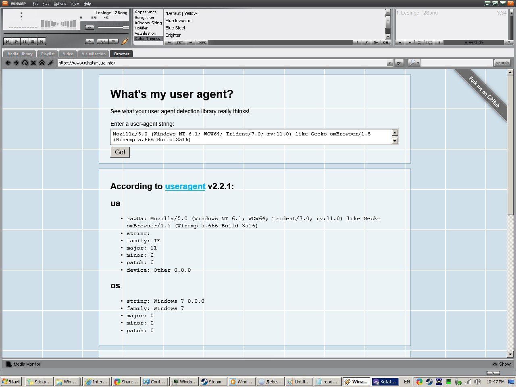Skip to next track in Winamp

(42, 41)
